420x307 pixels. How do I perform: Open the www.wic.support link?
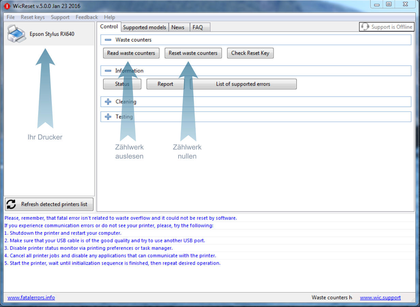click(x=380, y=297)
